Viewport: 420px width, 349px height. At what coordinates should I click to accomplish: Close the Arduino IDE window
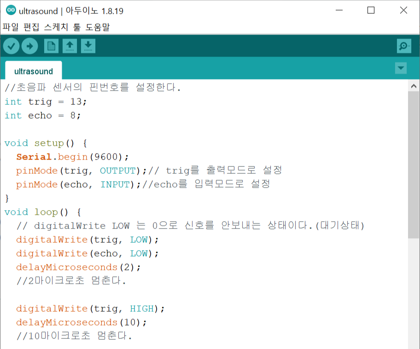[x=403, y=11]
